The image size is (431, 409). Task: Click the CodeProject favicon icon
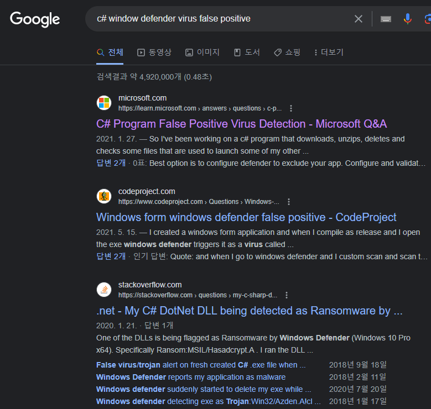coord(104,196)
